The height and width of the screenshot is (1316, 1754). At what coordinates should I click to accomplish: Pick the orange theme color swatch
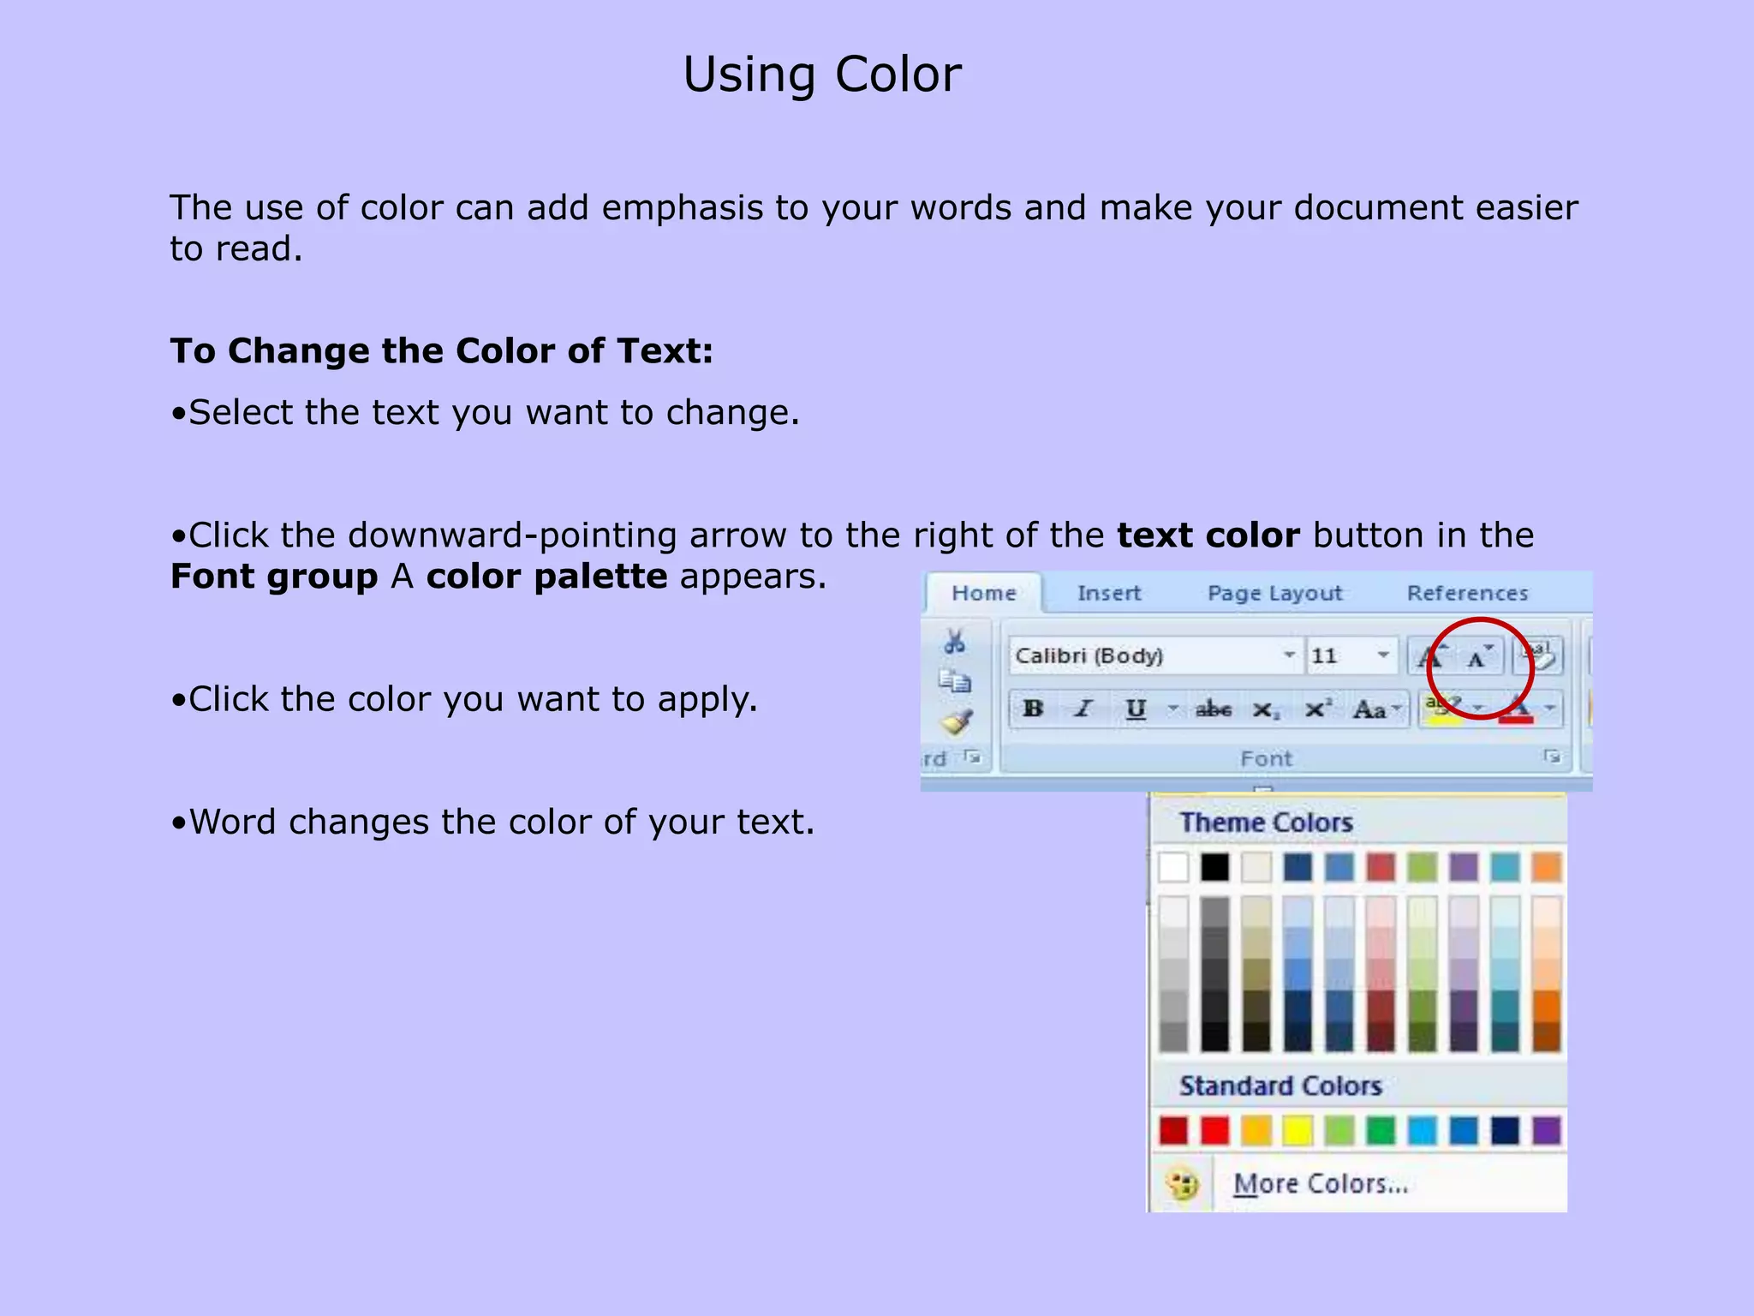coord(1547,867)
